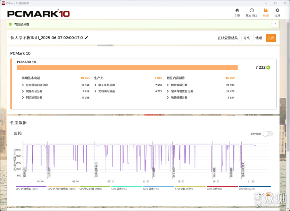Toggle CPU 温度 (°C) legend swatch
Viewport: 290px width, 211px height.
pos(127,186)
